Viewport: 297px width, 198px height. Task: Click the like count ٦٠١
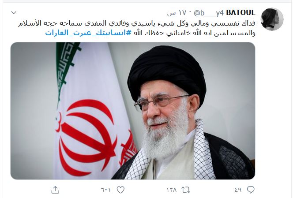pos(105,190)
